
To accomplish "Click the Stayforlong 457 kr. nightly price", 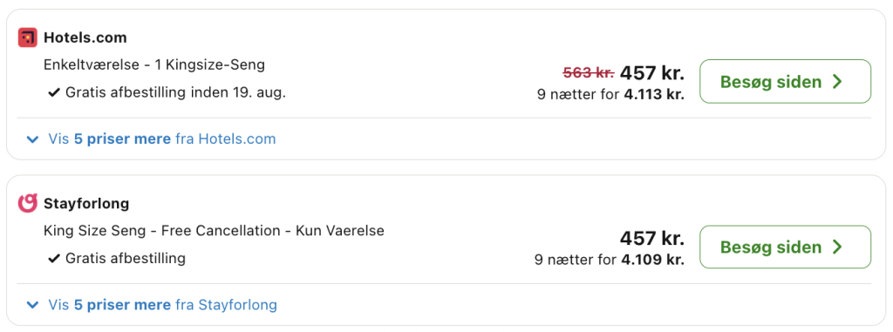I will 652,238.
